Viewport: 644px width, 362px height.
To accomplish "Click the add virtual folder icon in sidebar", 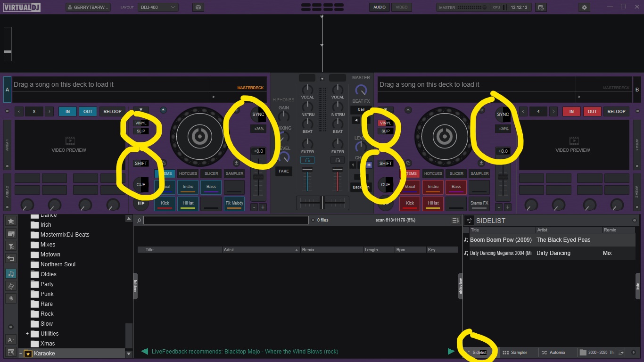I will click(x=11, y=234).
